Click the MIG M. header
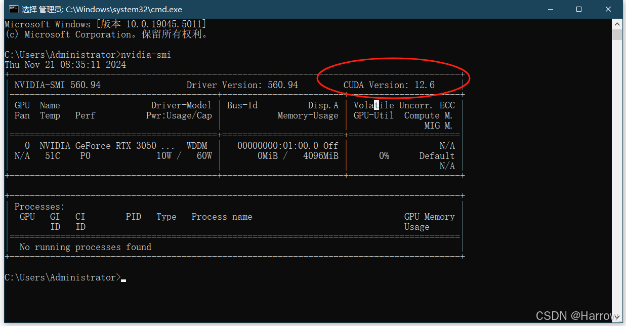This screenshot has width=626, height=326. click(439, 126)
